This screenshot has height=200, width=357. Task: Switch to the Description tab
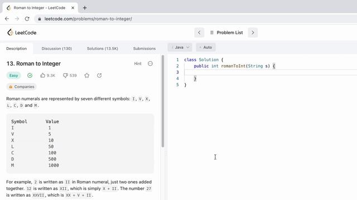point(16,48)
